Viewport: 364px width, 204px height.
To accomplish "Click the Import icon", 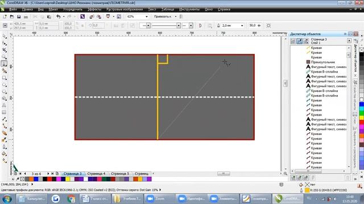I will pos(92,16).
